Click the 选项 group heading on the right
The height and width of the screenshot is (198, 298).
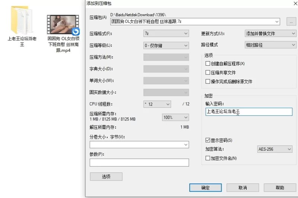pos(209,55)
